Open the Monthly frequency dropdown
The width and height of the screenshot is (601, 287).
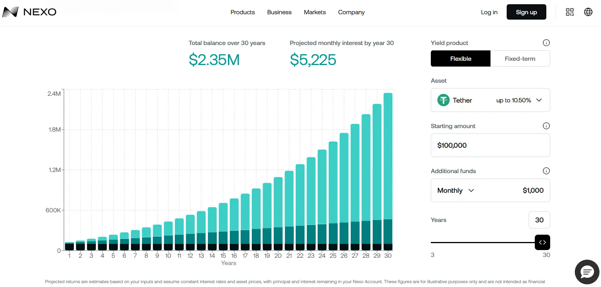tap(456, 190)
